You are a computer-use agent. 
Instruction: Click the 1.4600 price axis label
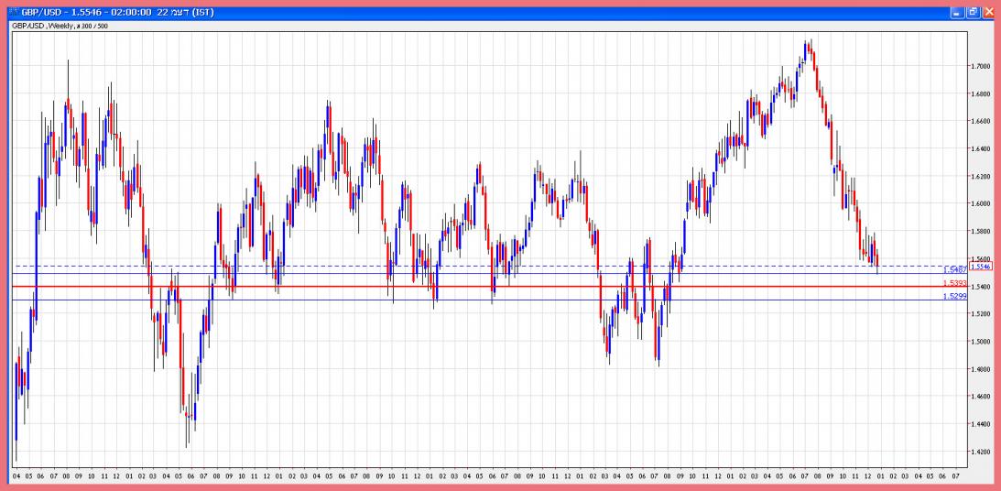[981, 397]
